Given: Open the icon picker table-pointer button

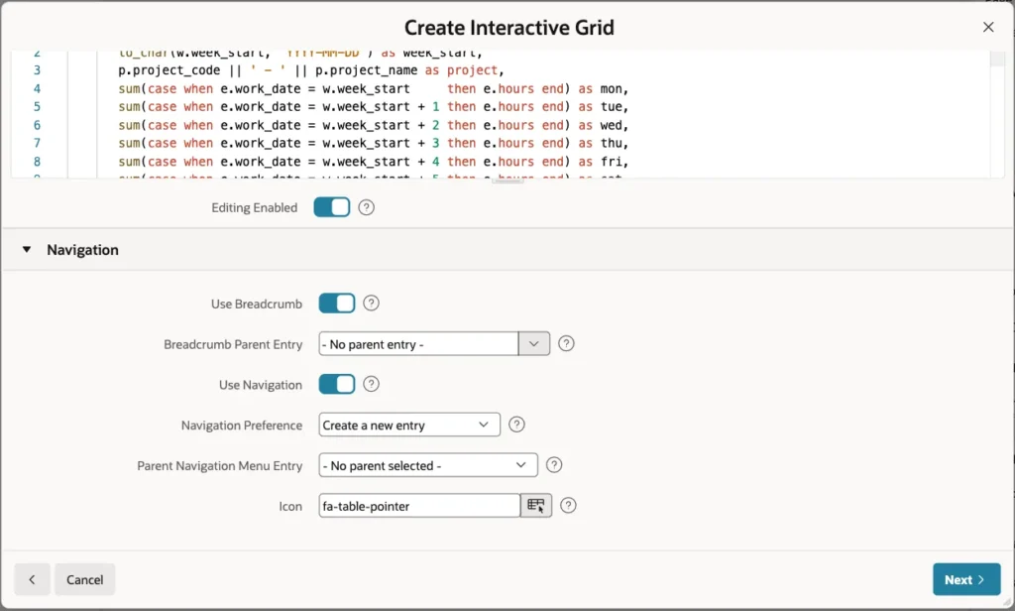Looking at the screenshot, I should (x=536, y=506).
